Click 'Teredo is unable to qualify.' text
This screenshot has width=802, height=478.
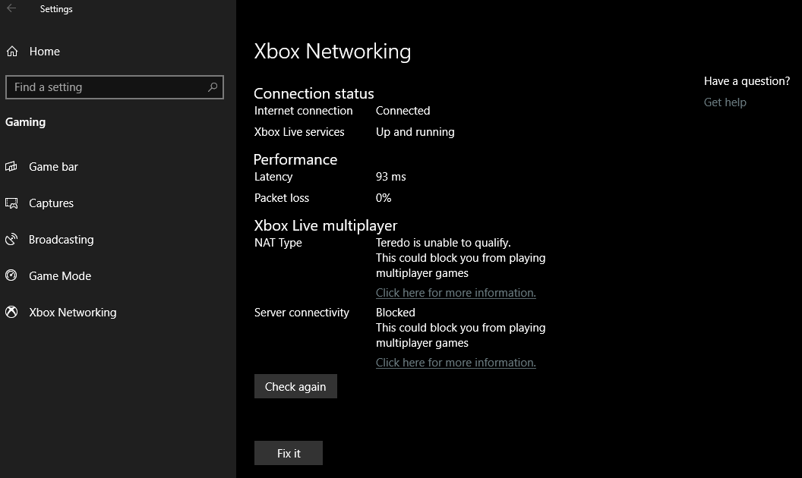(444, 243)
